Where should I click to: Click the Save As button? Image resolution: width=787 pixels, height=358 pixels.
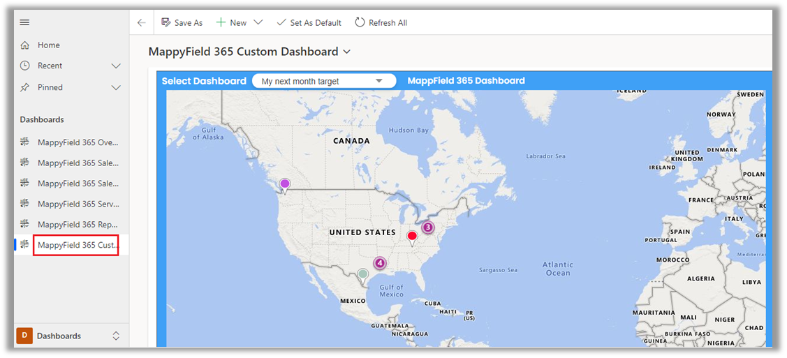(x=182, y=22)
